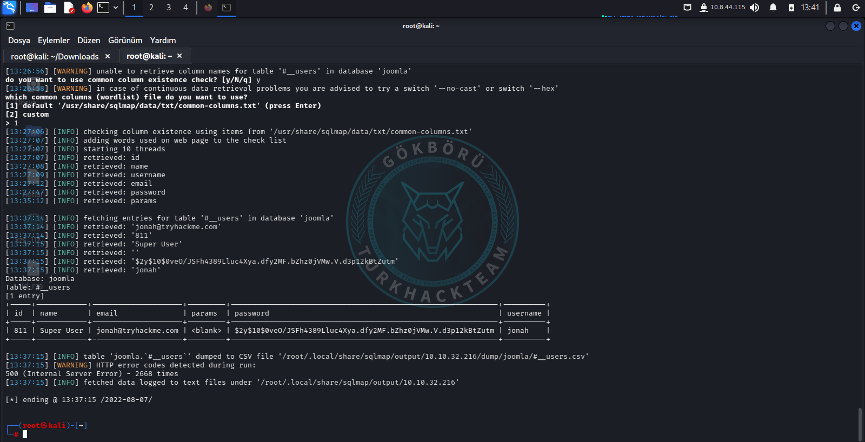Click the show desktop icon in panel
865x442 pixels.
point(32,8)
